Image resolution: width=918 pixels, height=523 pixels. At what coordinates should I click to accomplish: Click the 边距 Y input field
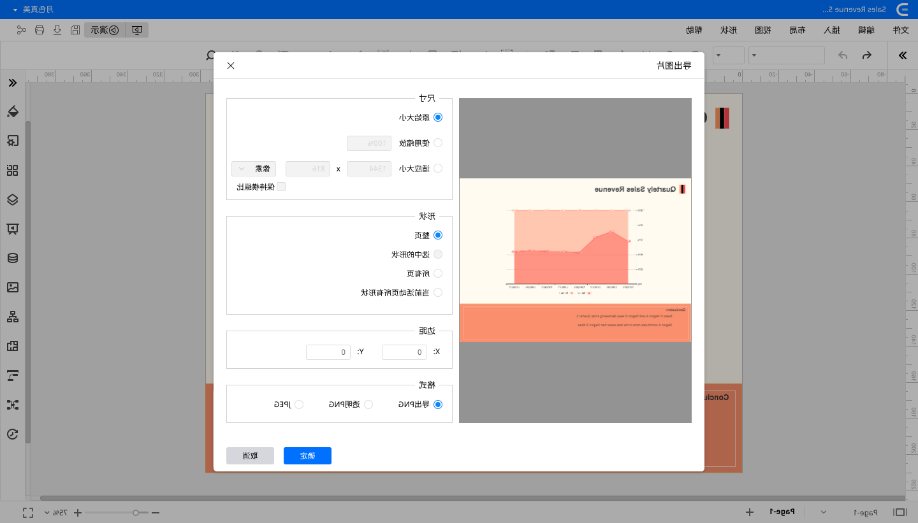tap(328, 352)
